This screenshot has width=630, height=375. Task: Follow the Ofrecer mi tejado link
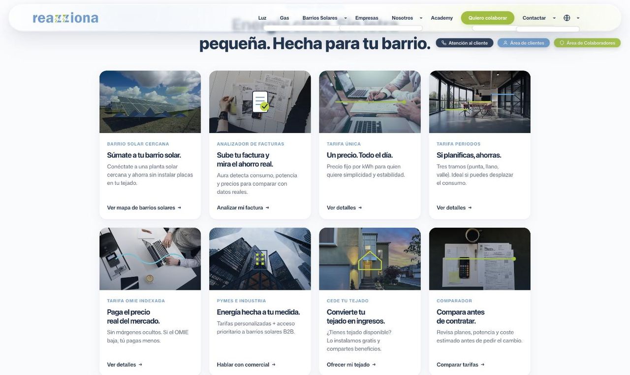click(x=351, y=365)
